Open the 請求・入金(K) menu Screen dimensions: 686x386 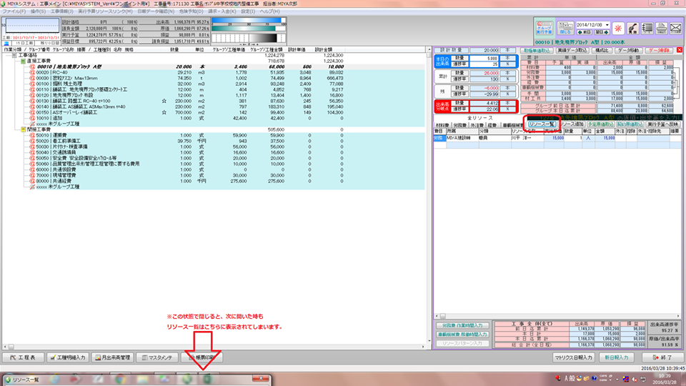tap(222, 11)
